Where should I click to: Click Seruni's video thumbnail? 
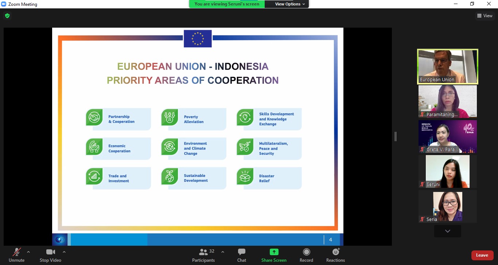pos(447,171)
